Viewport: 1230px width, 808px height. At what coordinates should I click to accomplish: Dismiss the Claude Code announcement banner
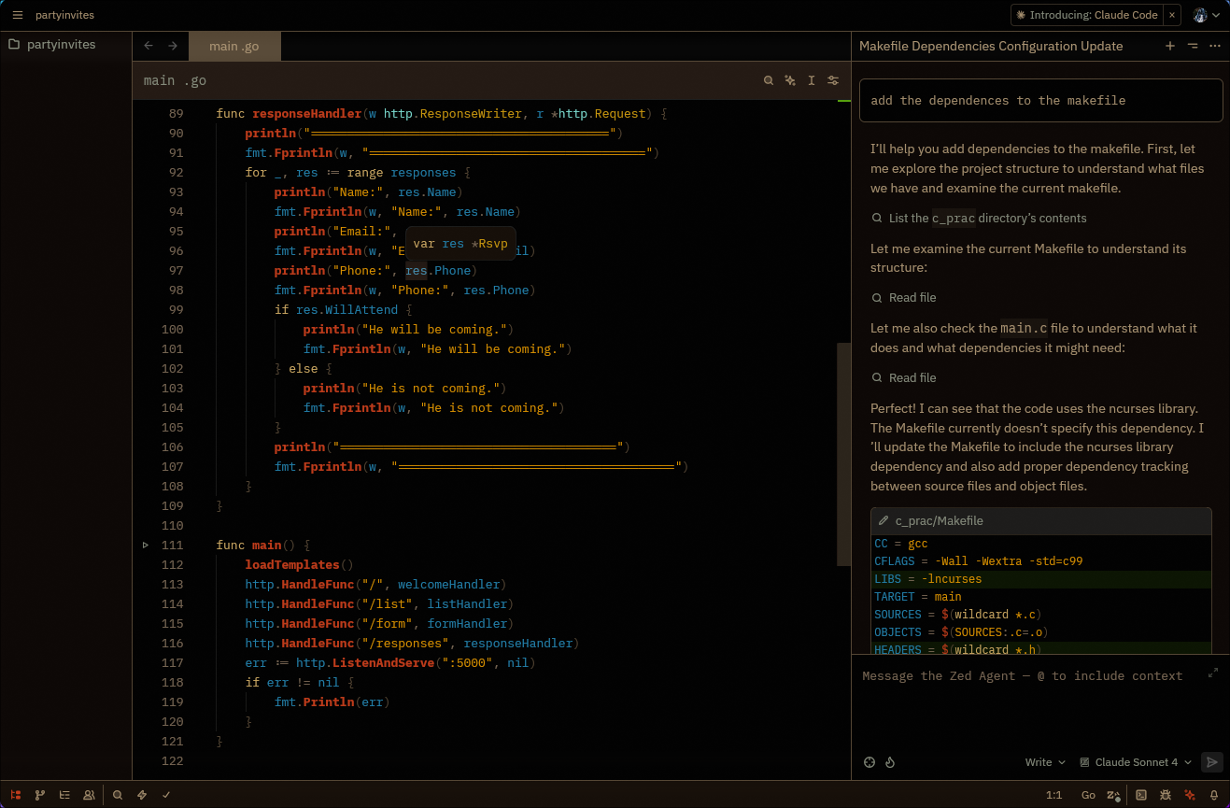point(1172,15)
